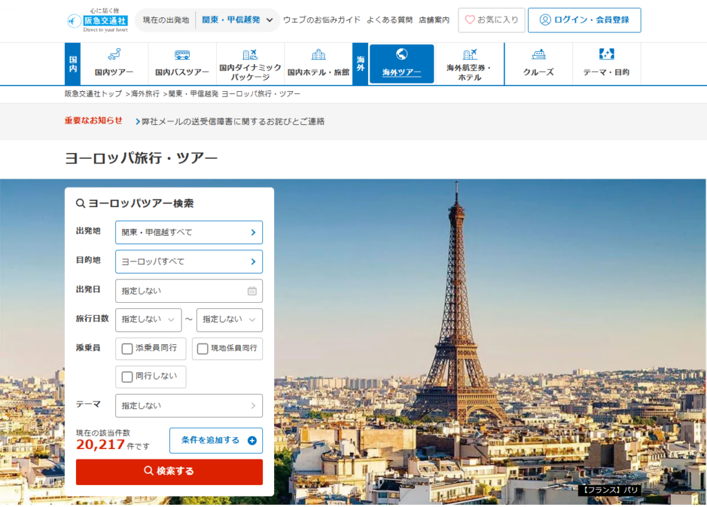This screenshot has width=707, height=507.
Task: Select 国内ホテル・旅館 building icon
Action: point(318,54)
